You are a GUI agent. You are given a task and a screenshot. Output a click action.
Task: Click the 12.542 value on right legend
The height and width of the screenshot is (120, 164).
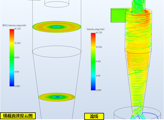tap(99, 47)
